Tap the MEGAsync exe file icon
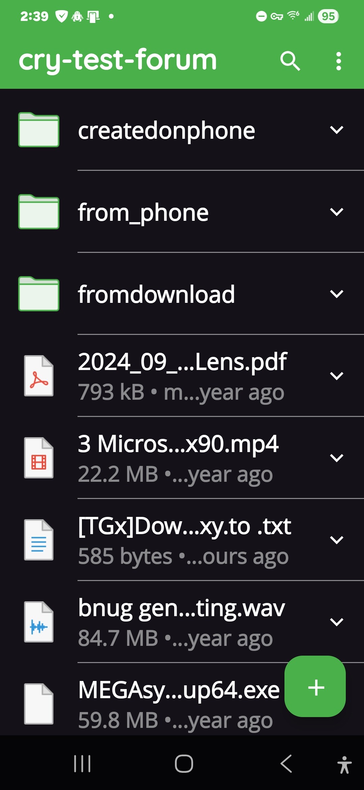 click(x=39, y=704)
